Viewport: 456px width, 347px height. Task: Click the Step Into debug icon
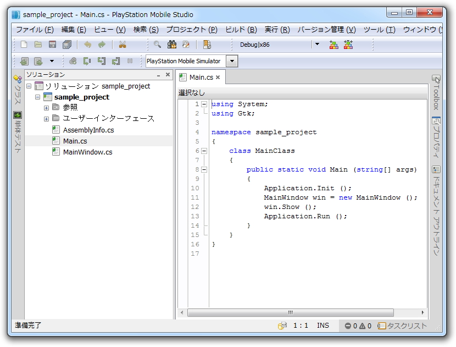pos(101,61)
